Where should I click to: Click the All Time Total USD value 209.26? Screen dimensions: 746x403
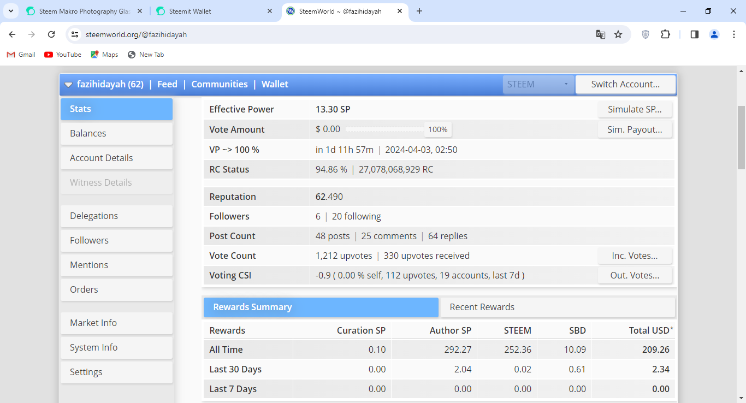point(655,349)
